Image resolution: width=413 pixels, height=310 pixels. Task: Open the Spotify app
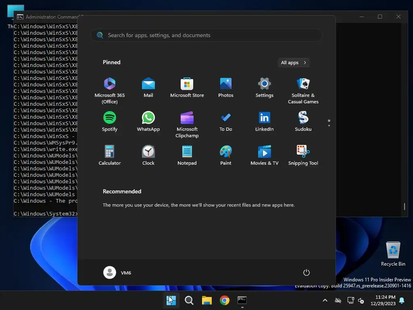[110, 121]
